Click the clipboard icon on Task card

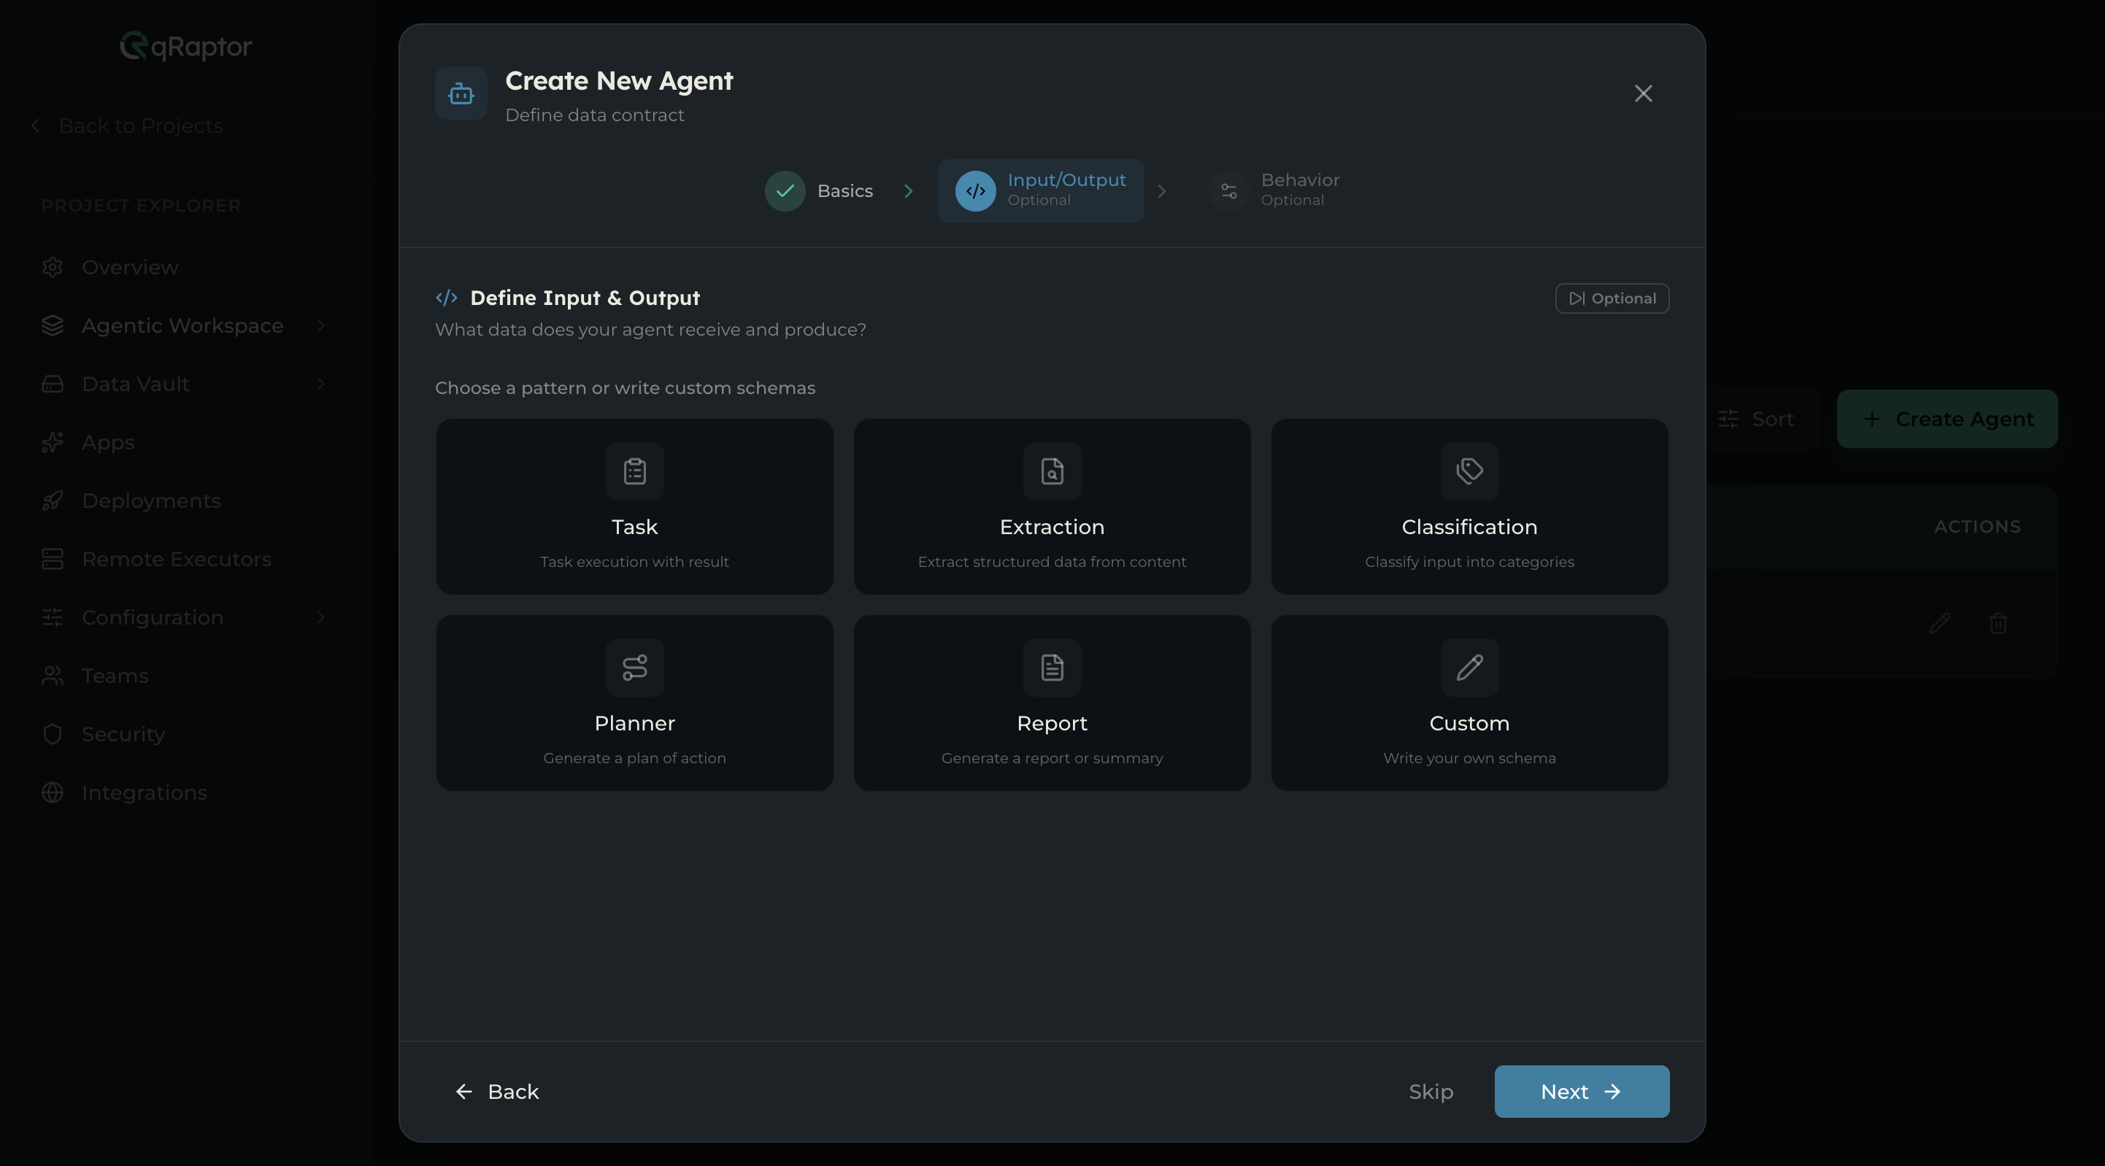click(x=635, y=471)
